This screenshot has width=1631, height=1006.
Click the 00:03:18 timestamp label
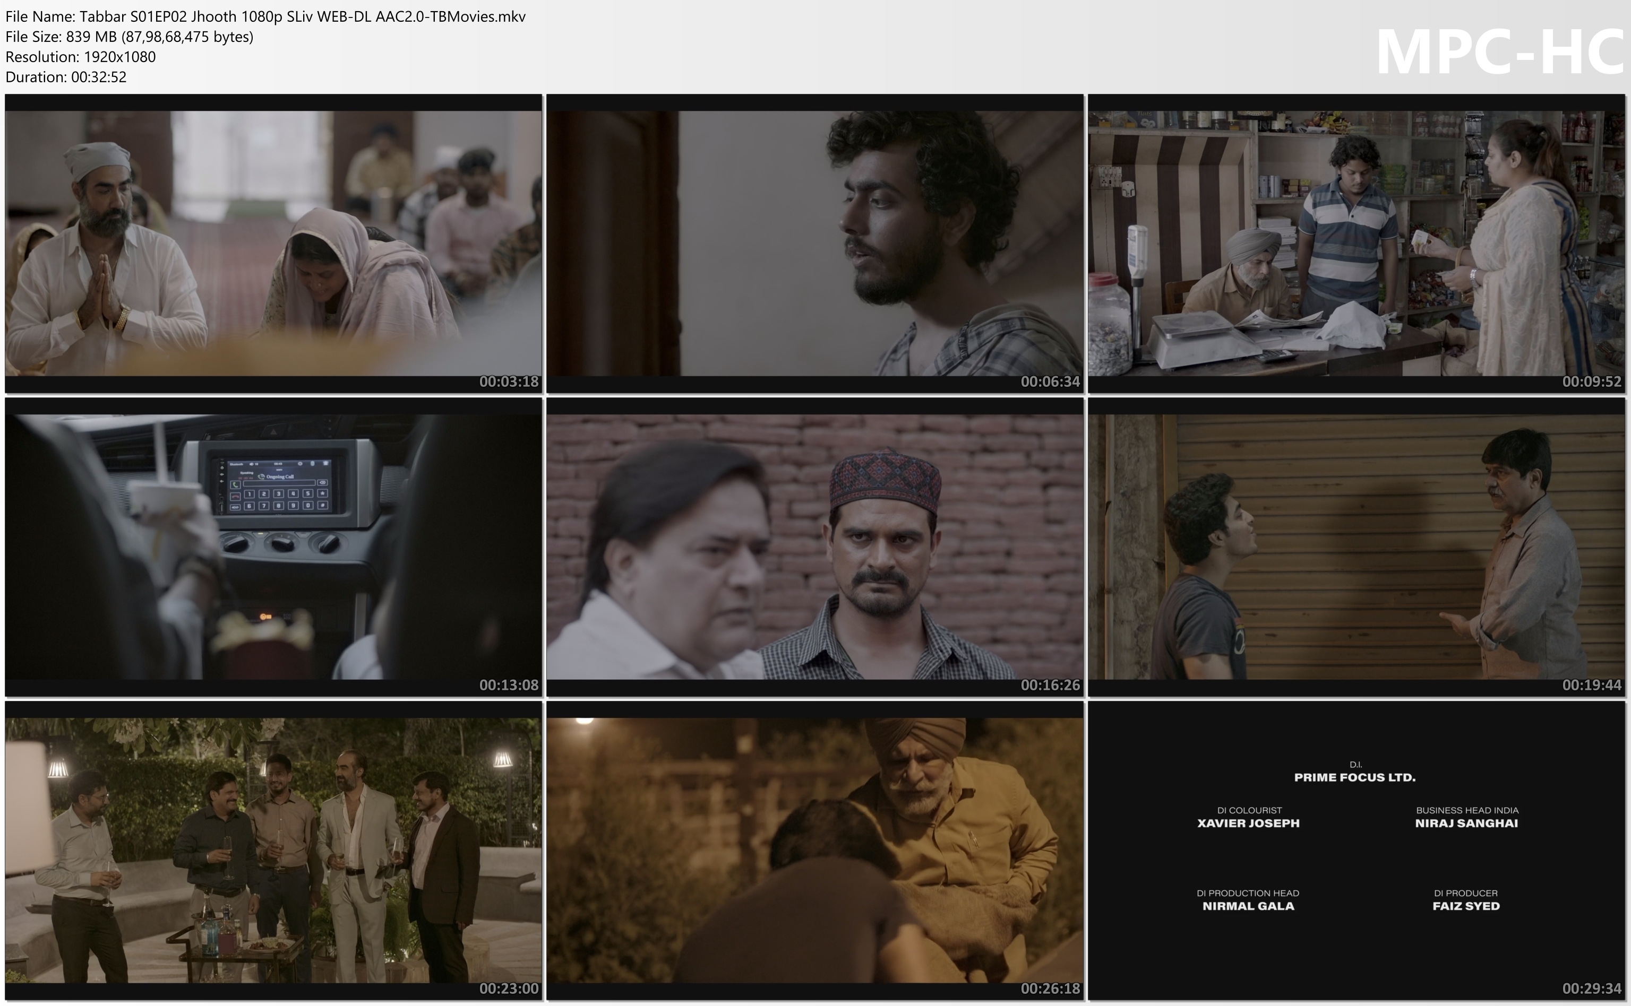click(509, 382)
